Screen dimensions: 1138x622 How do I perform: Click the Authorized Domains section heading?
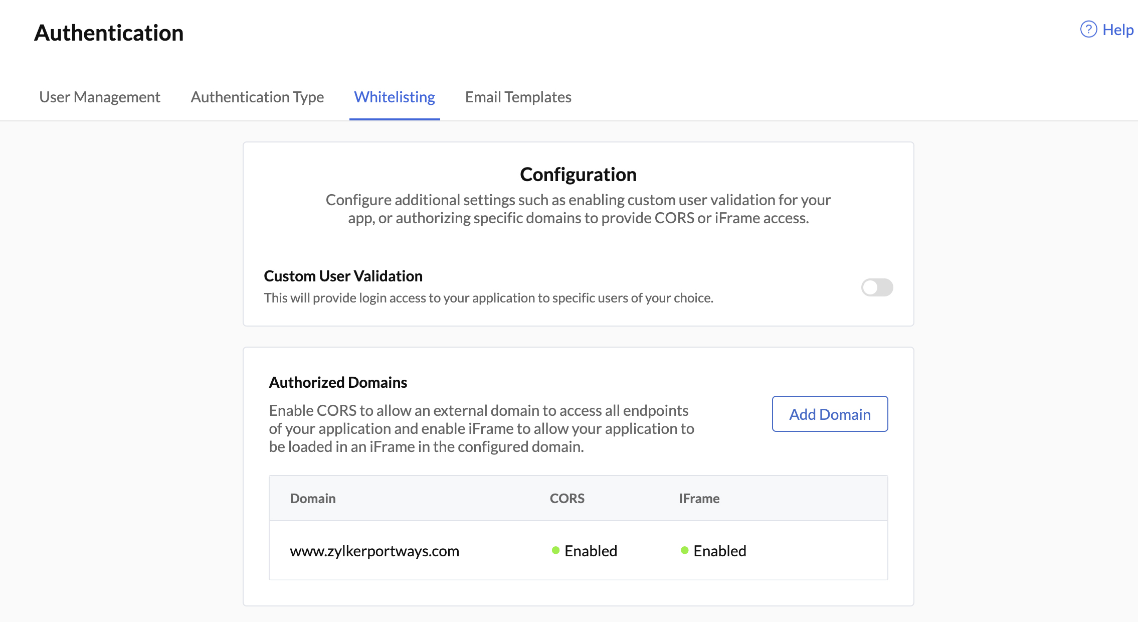pyautogui.click(x=338, y=382)
